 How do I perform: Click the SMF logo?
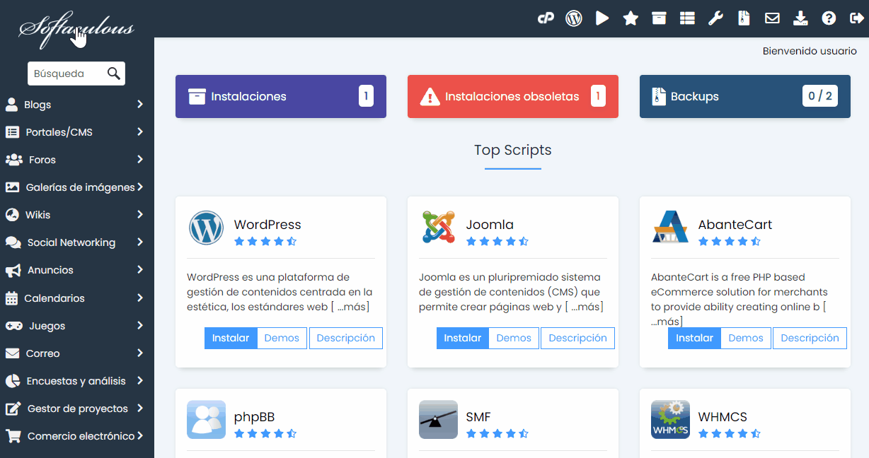click(x=438, y=420)
